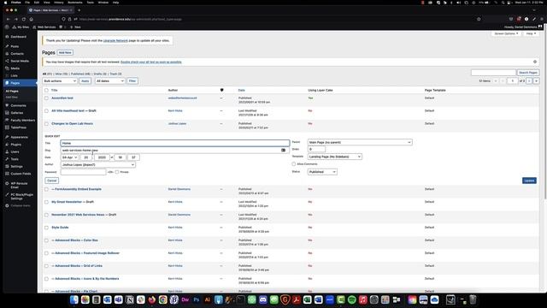Filter pages by the Published view
Screen dimensions: 547x308
coord(80,74)
